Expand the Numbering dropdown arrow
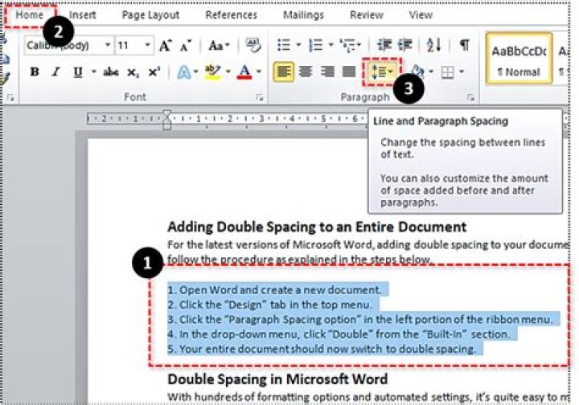Viewport: 579px width, 405px height. point(331,45)
